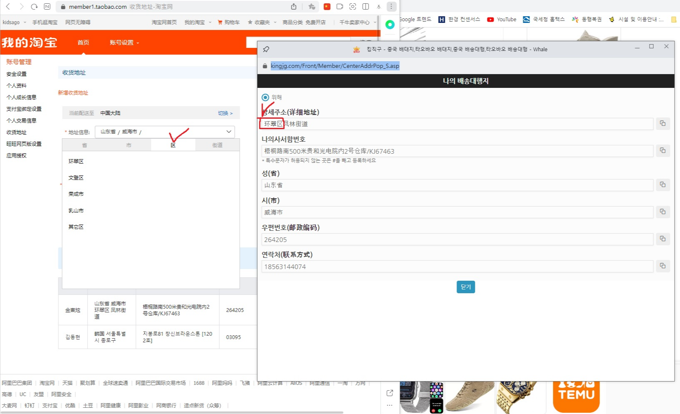Go forward in the Taobao browser window
Screen dimensions: 680x414
(x=21, y=7)
